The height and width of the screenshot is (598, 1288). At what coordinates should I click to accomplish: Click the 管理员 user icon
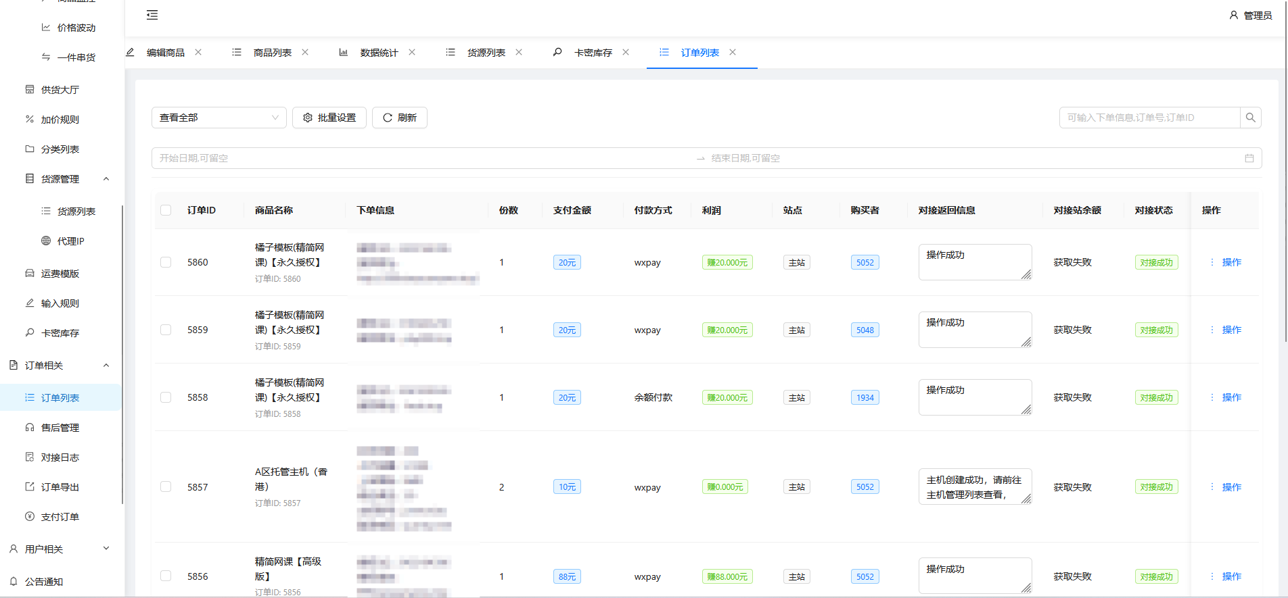(x=1233, y=15)
